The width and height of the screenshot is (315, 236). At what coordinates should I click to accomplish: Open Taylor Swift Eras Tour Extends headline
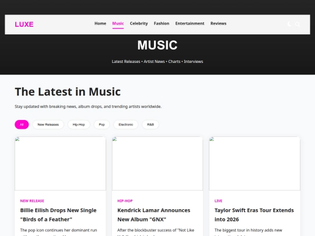click(254, 214)
